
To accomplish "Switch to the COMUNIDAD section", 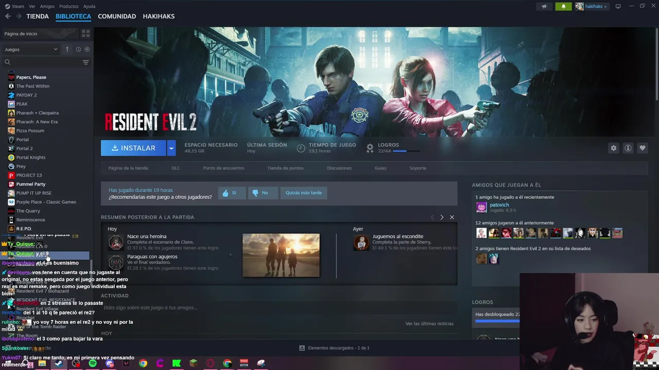I will click(x=117, y=16).
